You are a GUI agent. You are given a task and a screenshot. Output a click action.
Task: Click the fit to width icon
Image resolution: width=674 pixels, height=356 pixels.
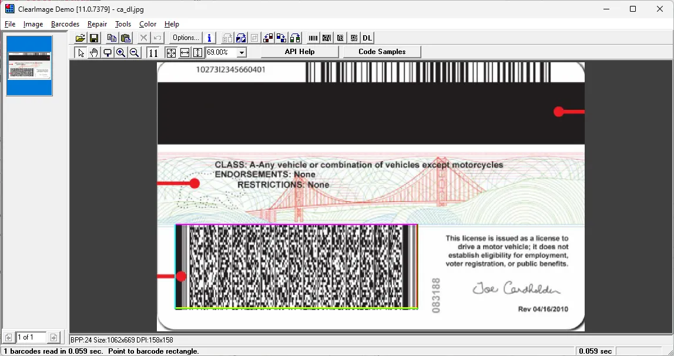185,52
